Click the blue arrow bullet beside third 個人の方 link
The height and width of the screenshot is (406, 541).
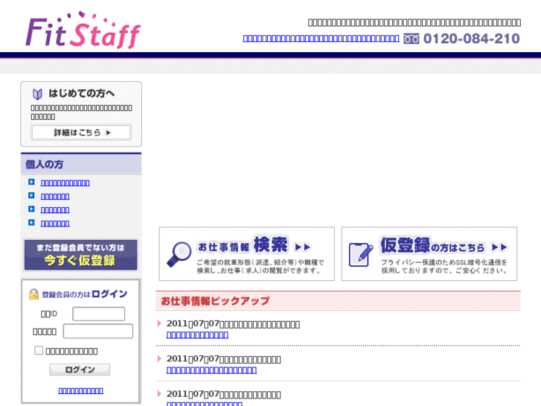[31, 209]
